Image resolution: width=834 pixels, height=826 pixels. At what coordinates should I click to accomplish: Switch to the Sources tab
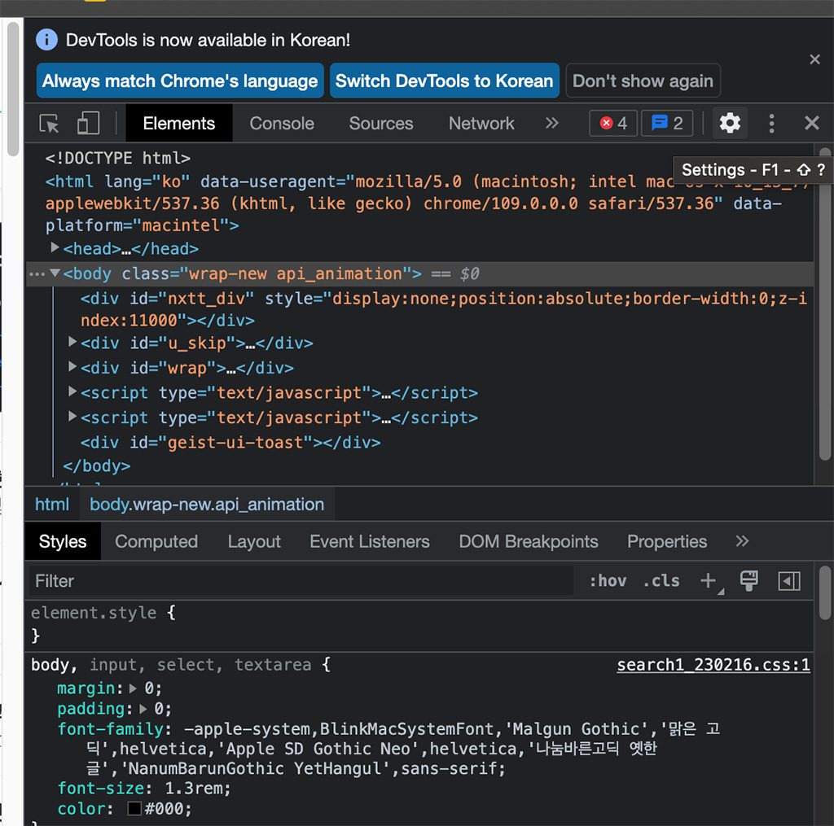(x=381, y=124)
